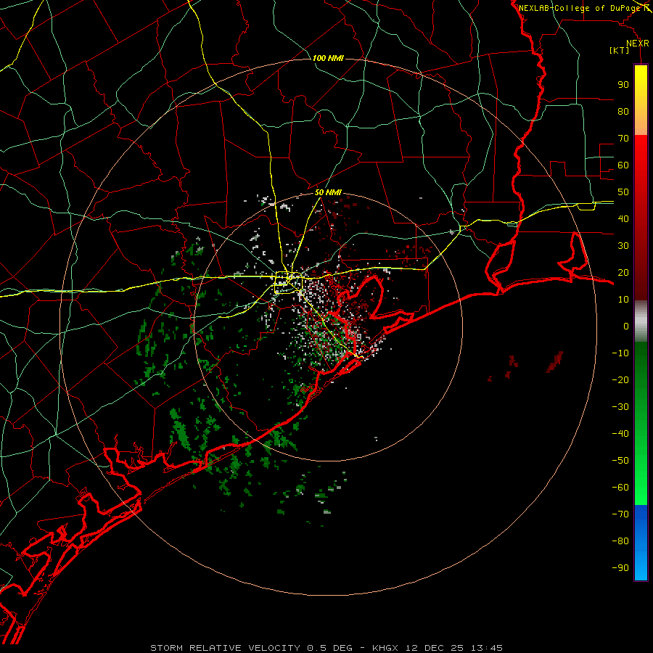Click the KHGX station identifier
The image size is (653, 653).
point(385,648)
